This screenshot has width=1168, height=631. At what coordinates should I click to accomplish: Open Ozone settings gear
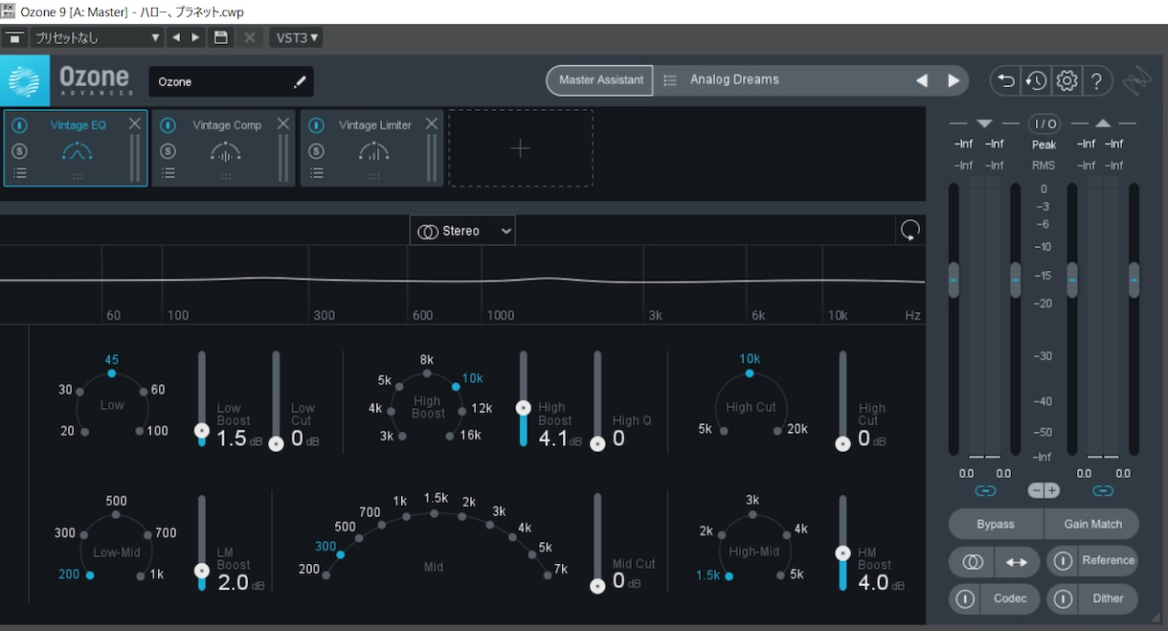(1067, 81)
